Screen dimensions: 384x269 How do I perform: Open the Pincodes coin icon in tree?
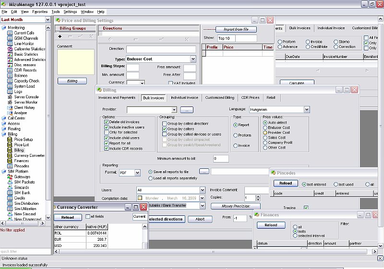click(10, 166)
